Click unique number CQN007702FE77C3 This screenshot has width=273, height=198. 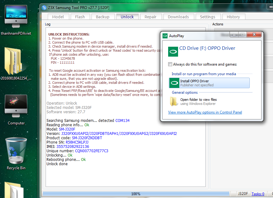[92, 151]
